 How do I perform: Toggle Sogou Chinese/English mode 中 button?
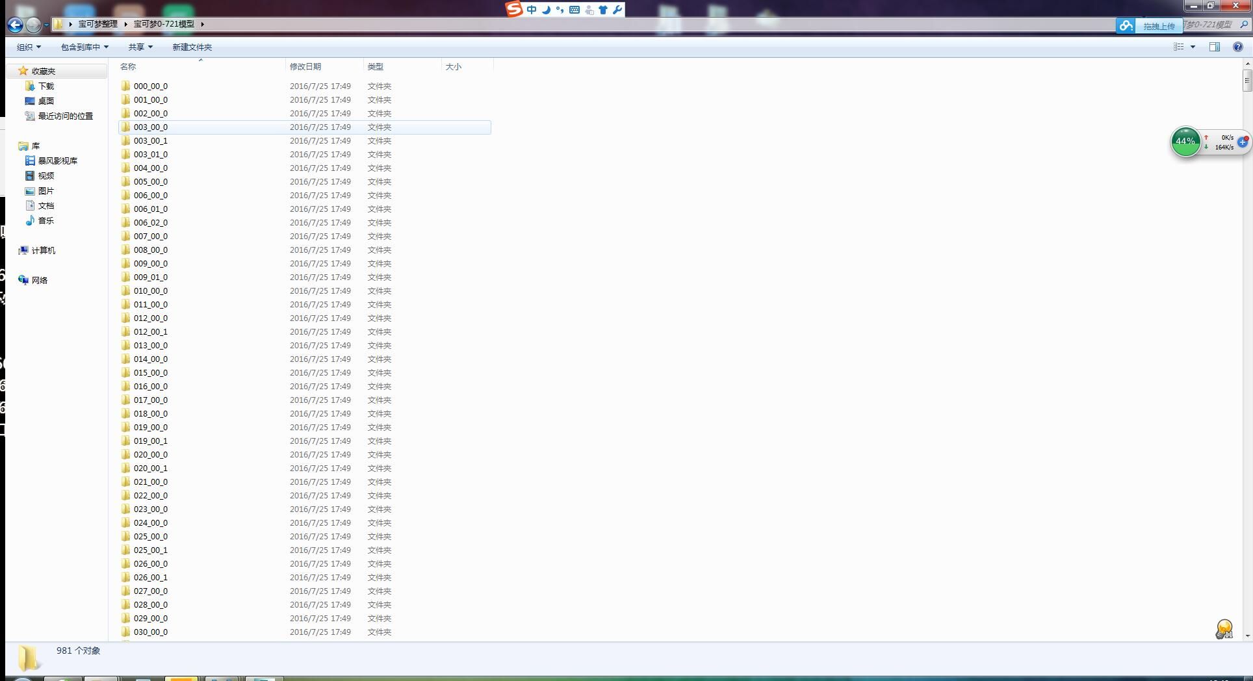[x=532, y=10]
